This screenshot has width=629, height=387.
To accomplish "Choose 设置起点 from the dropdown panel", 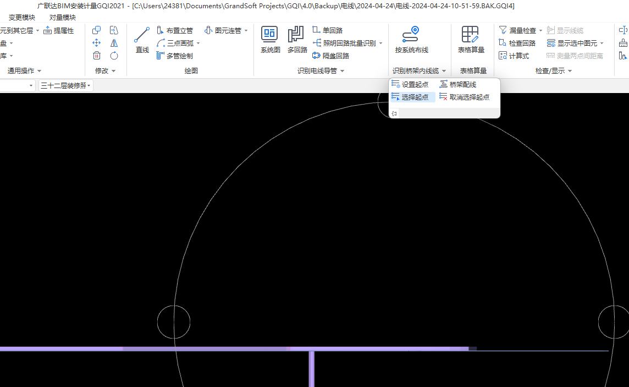I will (410, 85).
